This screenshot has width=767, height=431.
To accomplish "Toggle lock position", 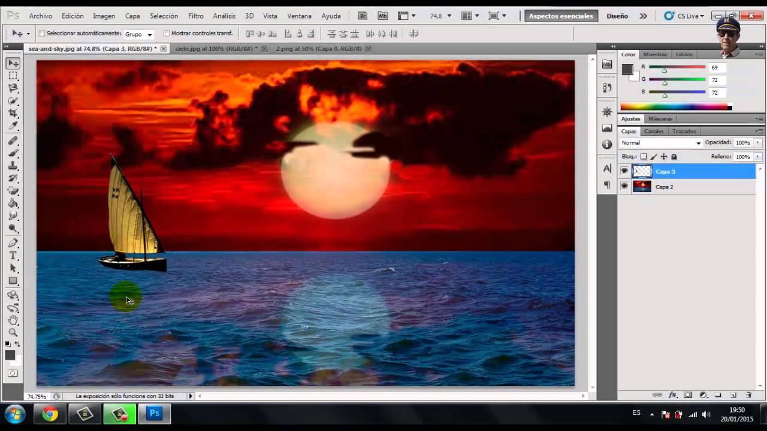I will pyautogui.click(x=664, y=157).
